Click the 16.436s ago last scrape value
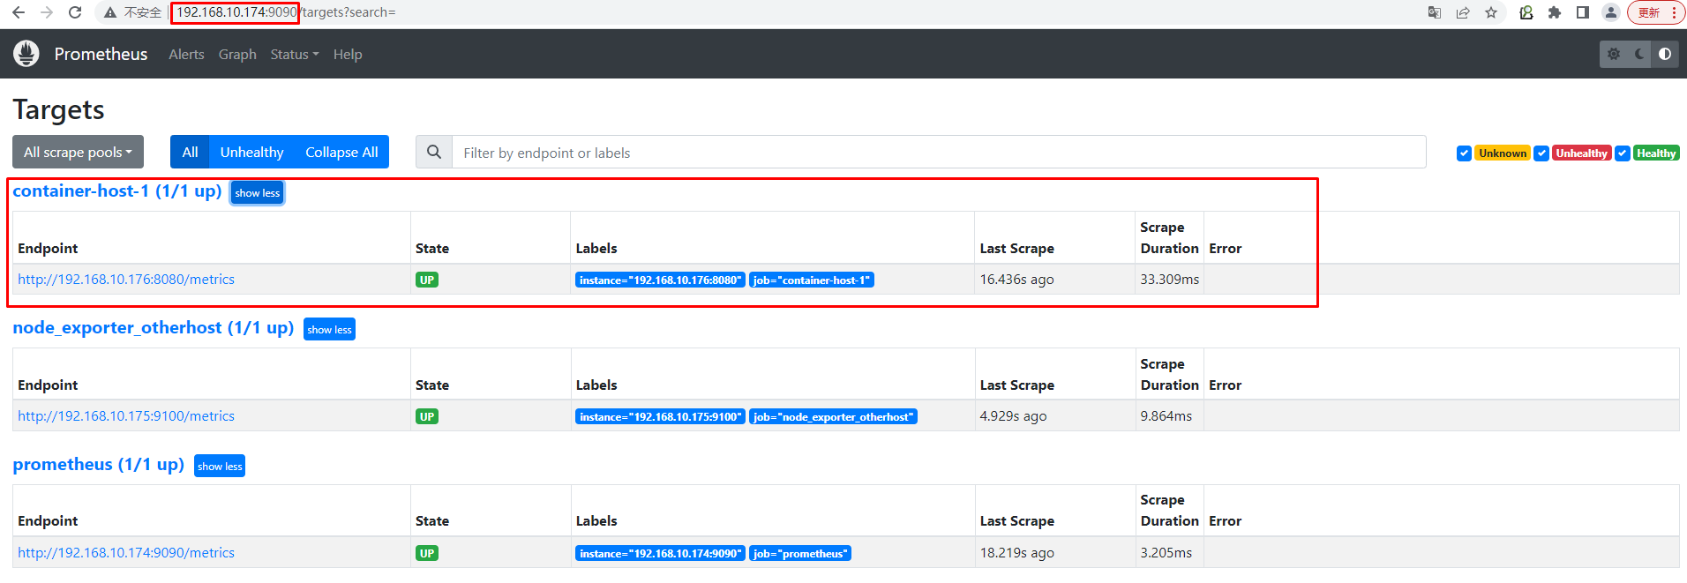This screenshot has width=1687, height=583. click(x=1016, y=279)
